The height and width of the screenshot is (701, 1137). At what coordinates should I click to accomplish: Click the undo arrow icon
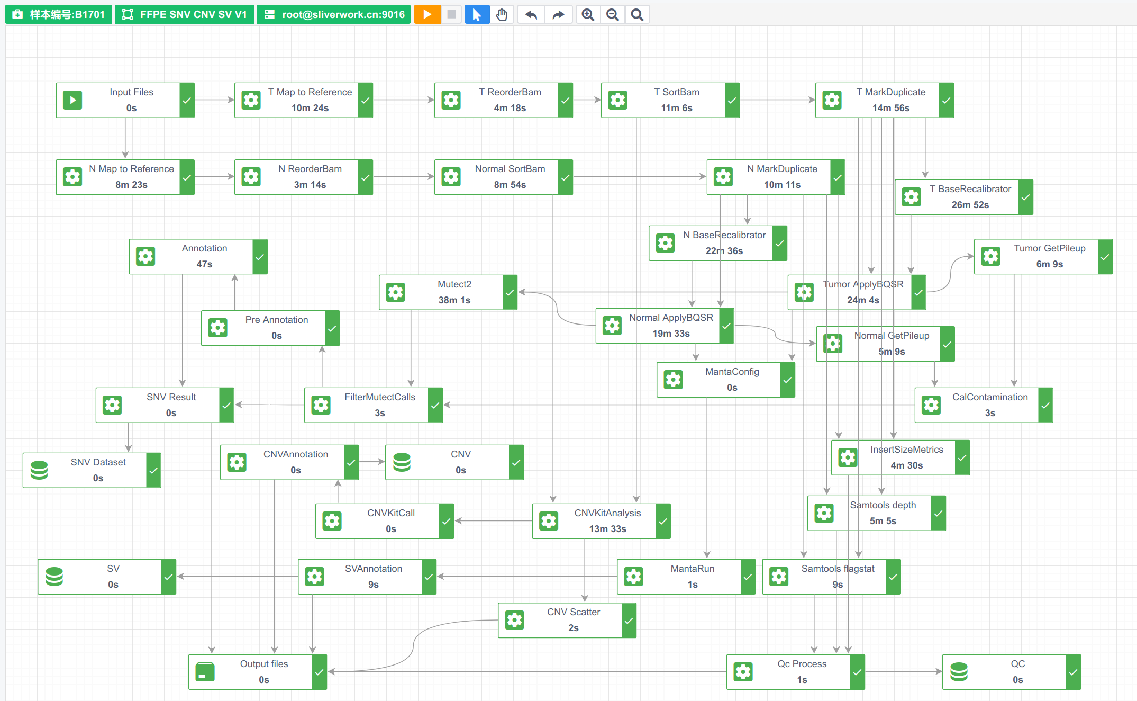pyautogui.click(x=531, y=14)
